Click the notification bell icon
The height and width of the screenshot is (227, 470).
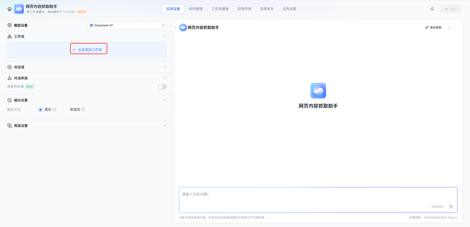pyautogui.click(x=432, y=9)
